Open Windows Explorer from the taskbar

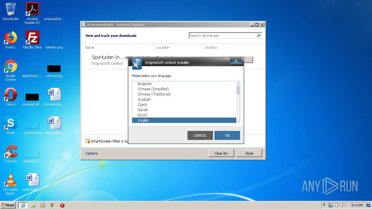coord(33,205)
